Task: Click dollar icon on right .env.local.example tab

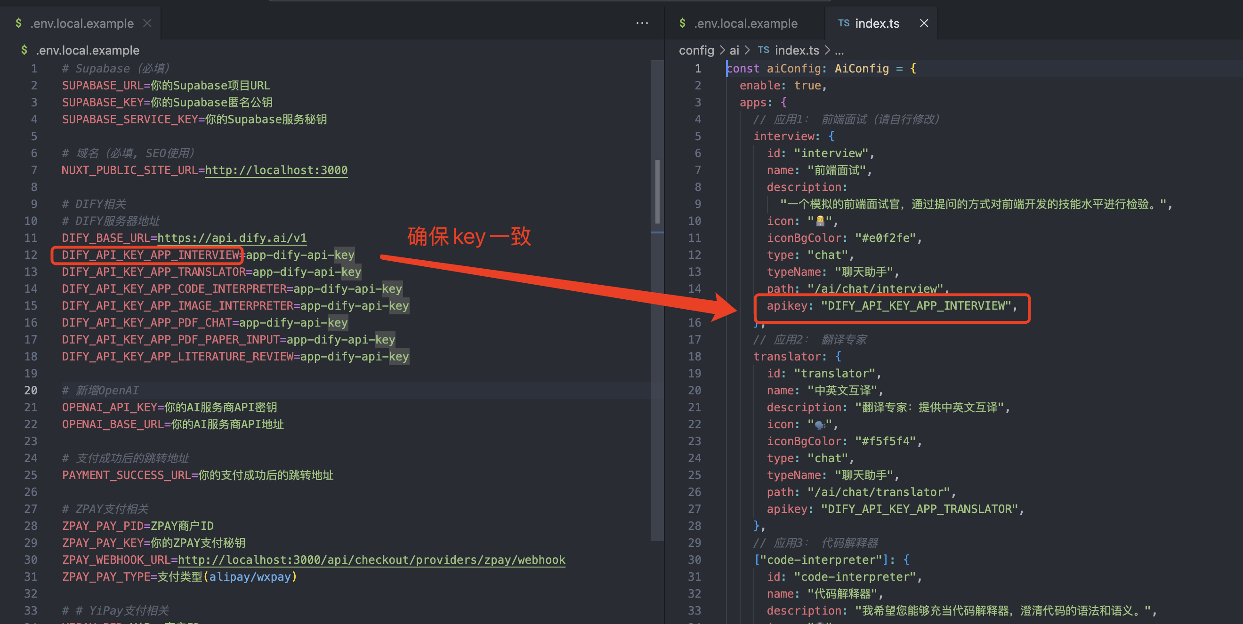Action: 682,23
